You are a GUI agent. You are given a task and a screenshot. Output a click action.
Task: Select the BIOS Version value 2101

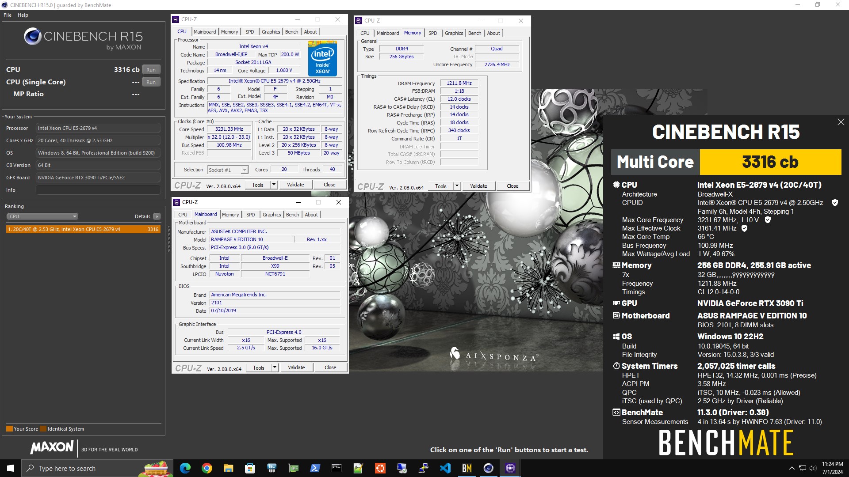pos(275,303)
